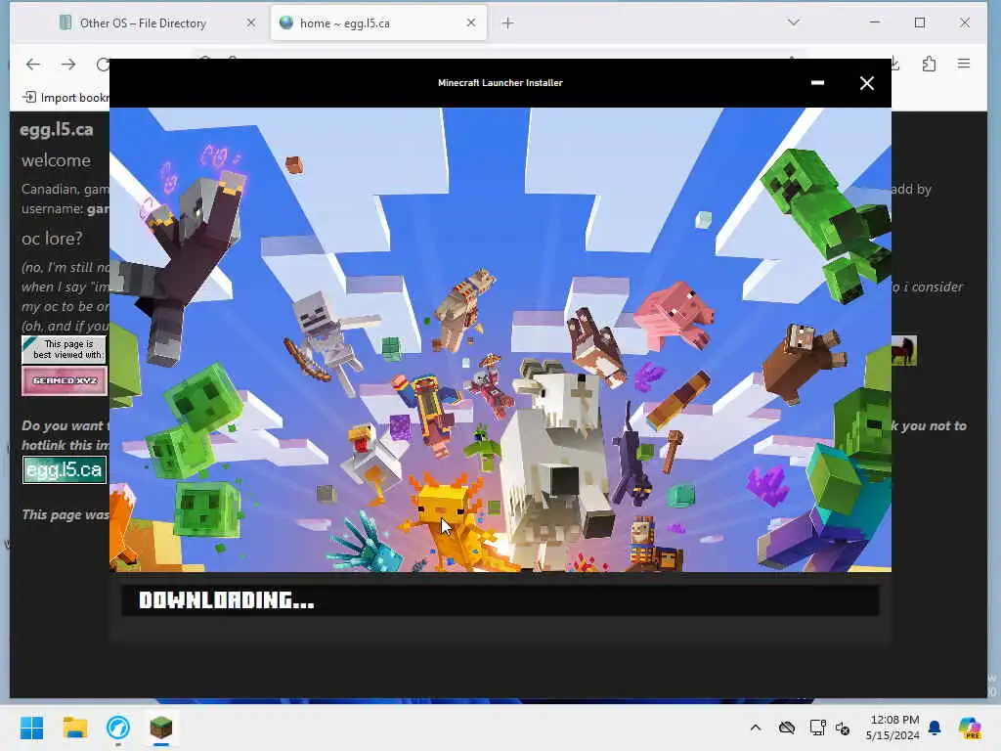Open the browser hamburger application menu
The height and width of the screenshot is (751, 1001).
tap(964, 64)
